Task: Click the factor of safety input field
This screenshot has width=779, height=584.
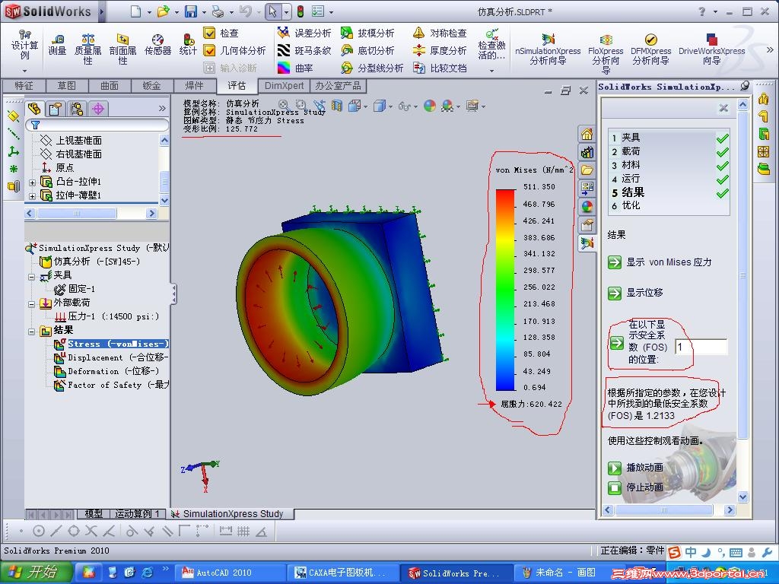Action: pyautogui.click(x=701, y=347)
